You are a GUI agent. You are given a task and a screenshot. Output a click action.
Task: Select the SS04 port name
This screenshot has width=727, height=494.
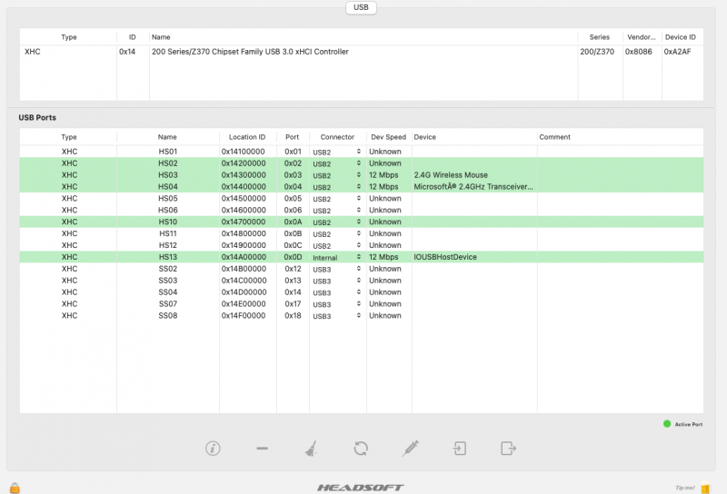pos(168,292)
